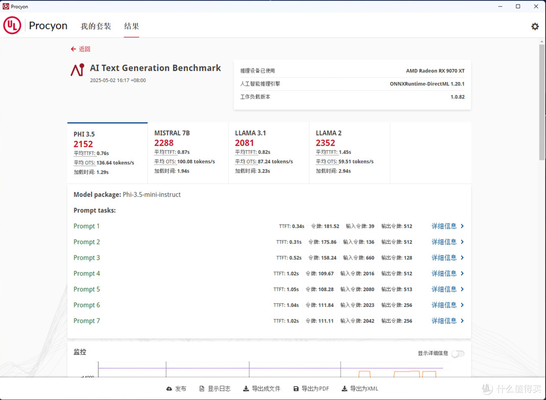Screen dimensions: 546x400
Task: Click the PHI 3.5 score 2152
Action: click(83, 144)
